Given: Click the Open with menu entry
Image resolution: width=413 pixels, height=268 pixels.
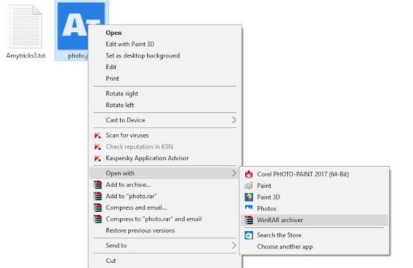Looking at the screenshot, I should tap(165, 173).
